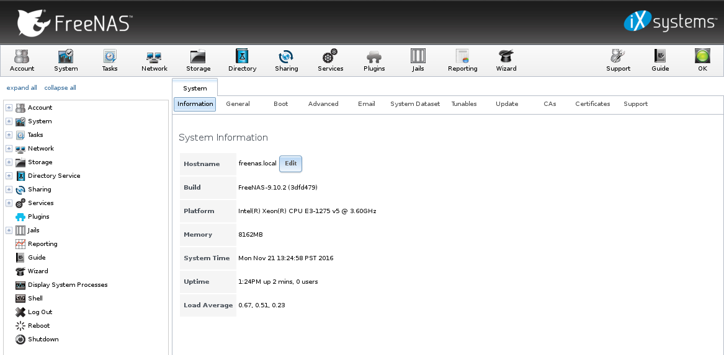724x355 pixels.
Task: Open Display System Processes in sidebar
Action: [68, 285]
